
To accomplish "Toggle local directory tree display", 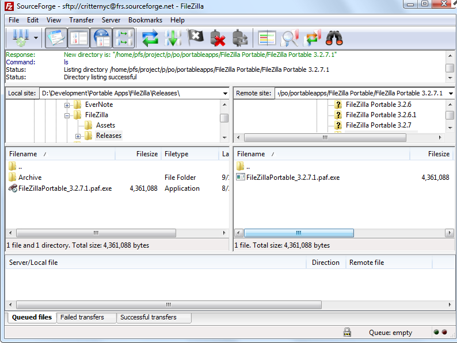I will (x=79, y=38).
